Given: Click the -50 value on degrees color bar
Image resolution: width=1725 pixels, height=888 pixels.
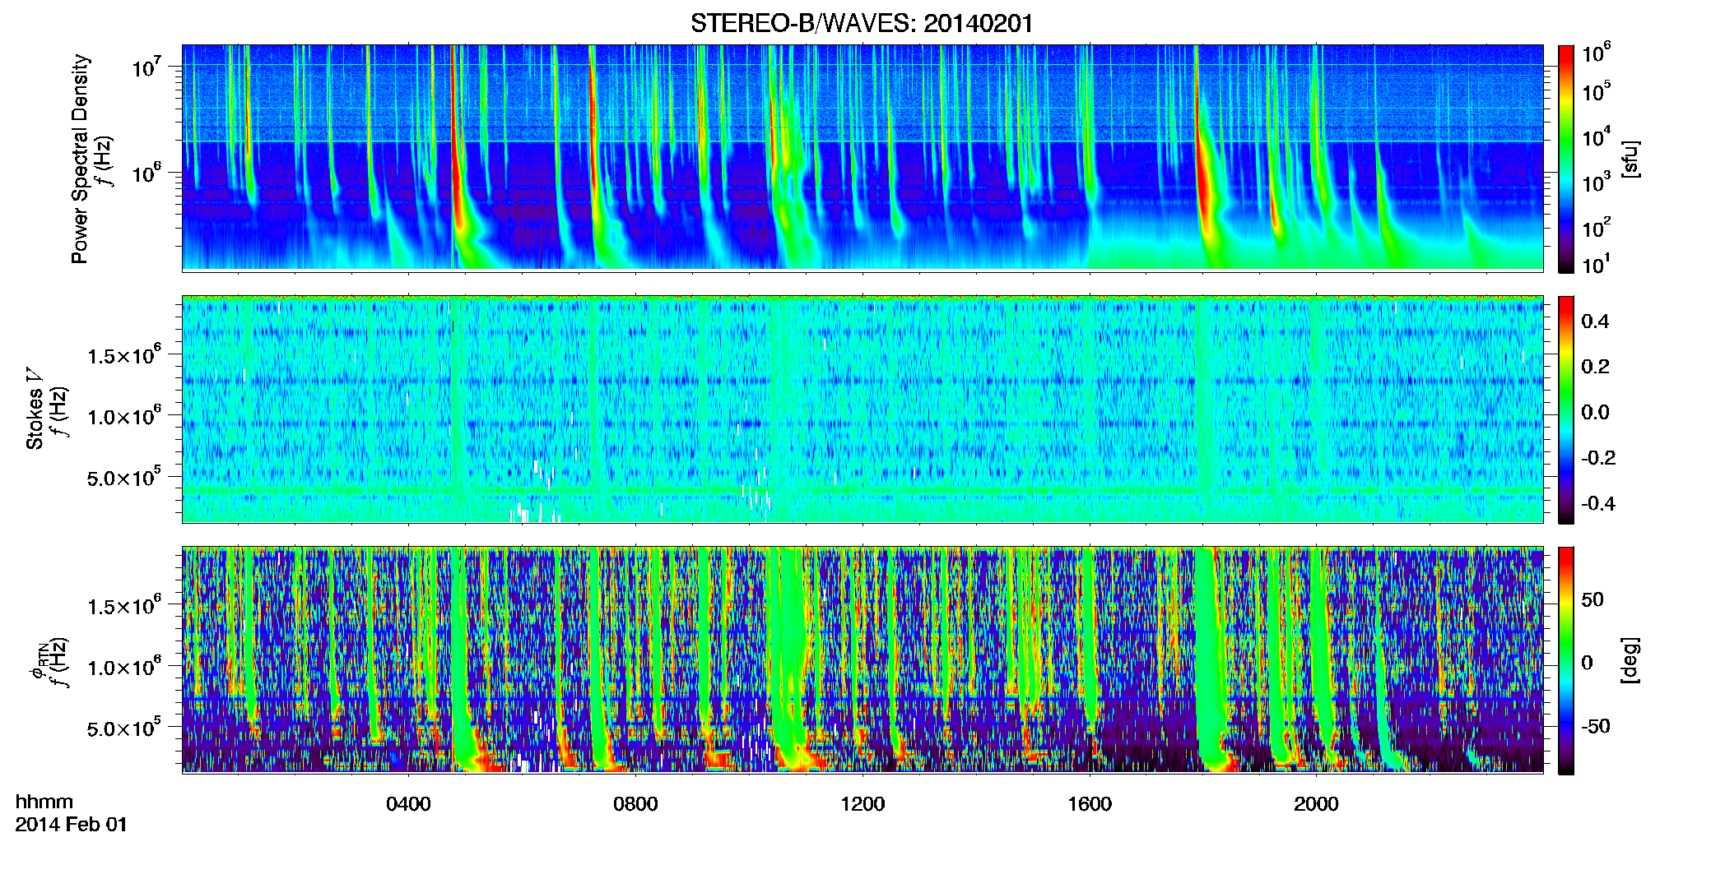Looking at the screenshot, I should pyautogui.click(x=1596, y=726).
